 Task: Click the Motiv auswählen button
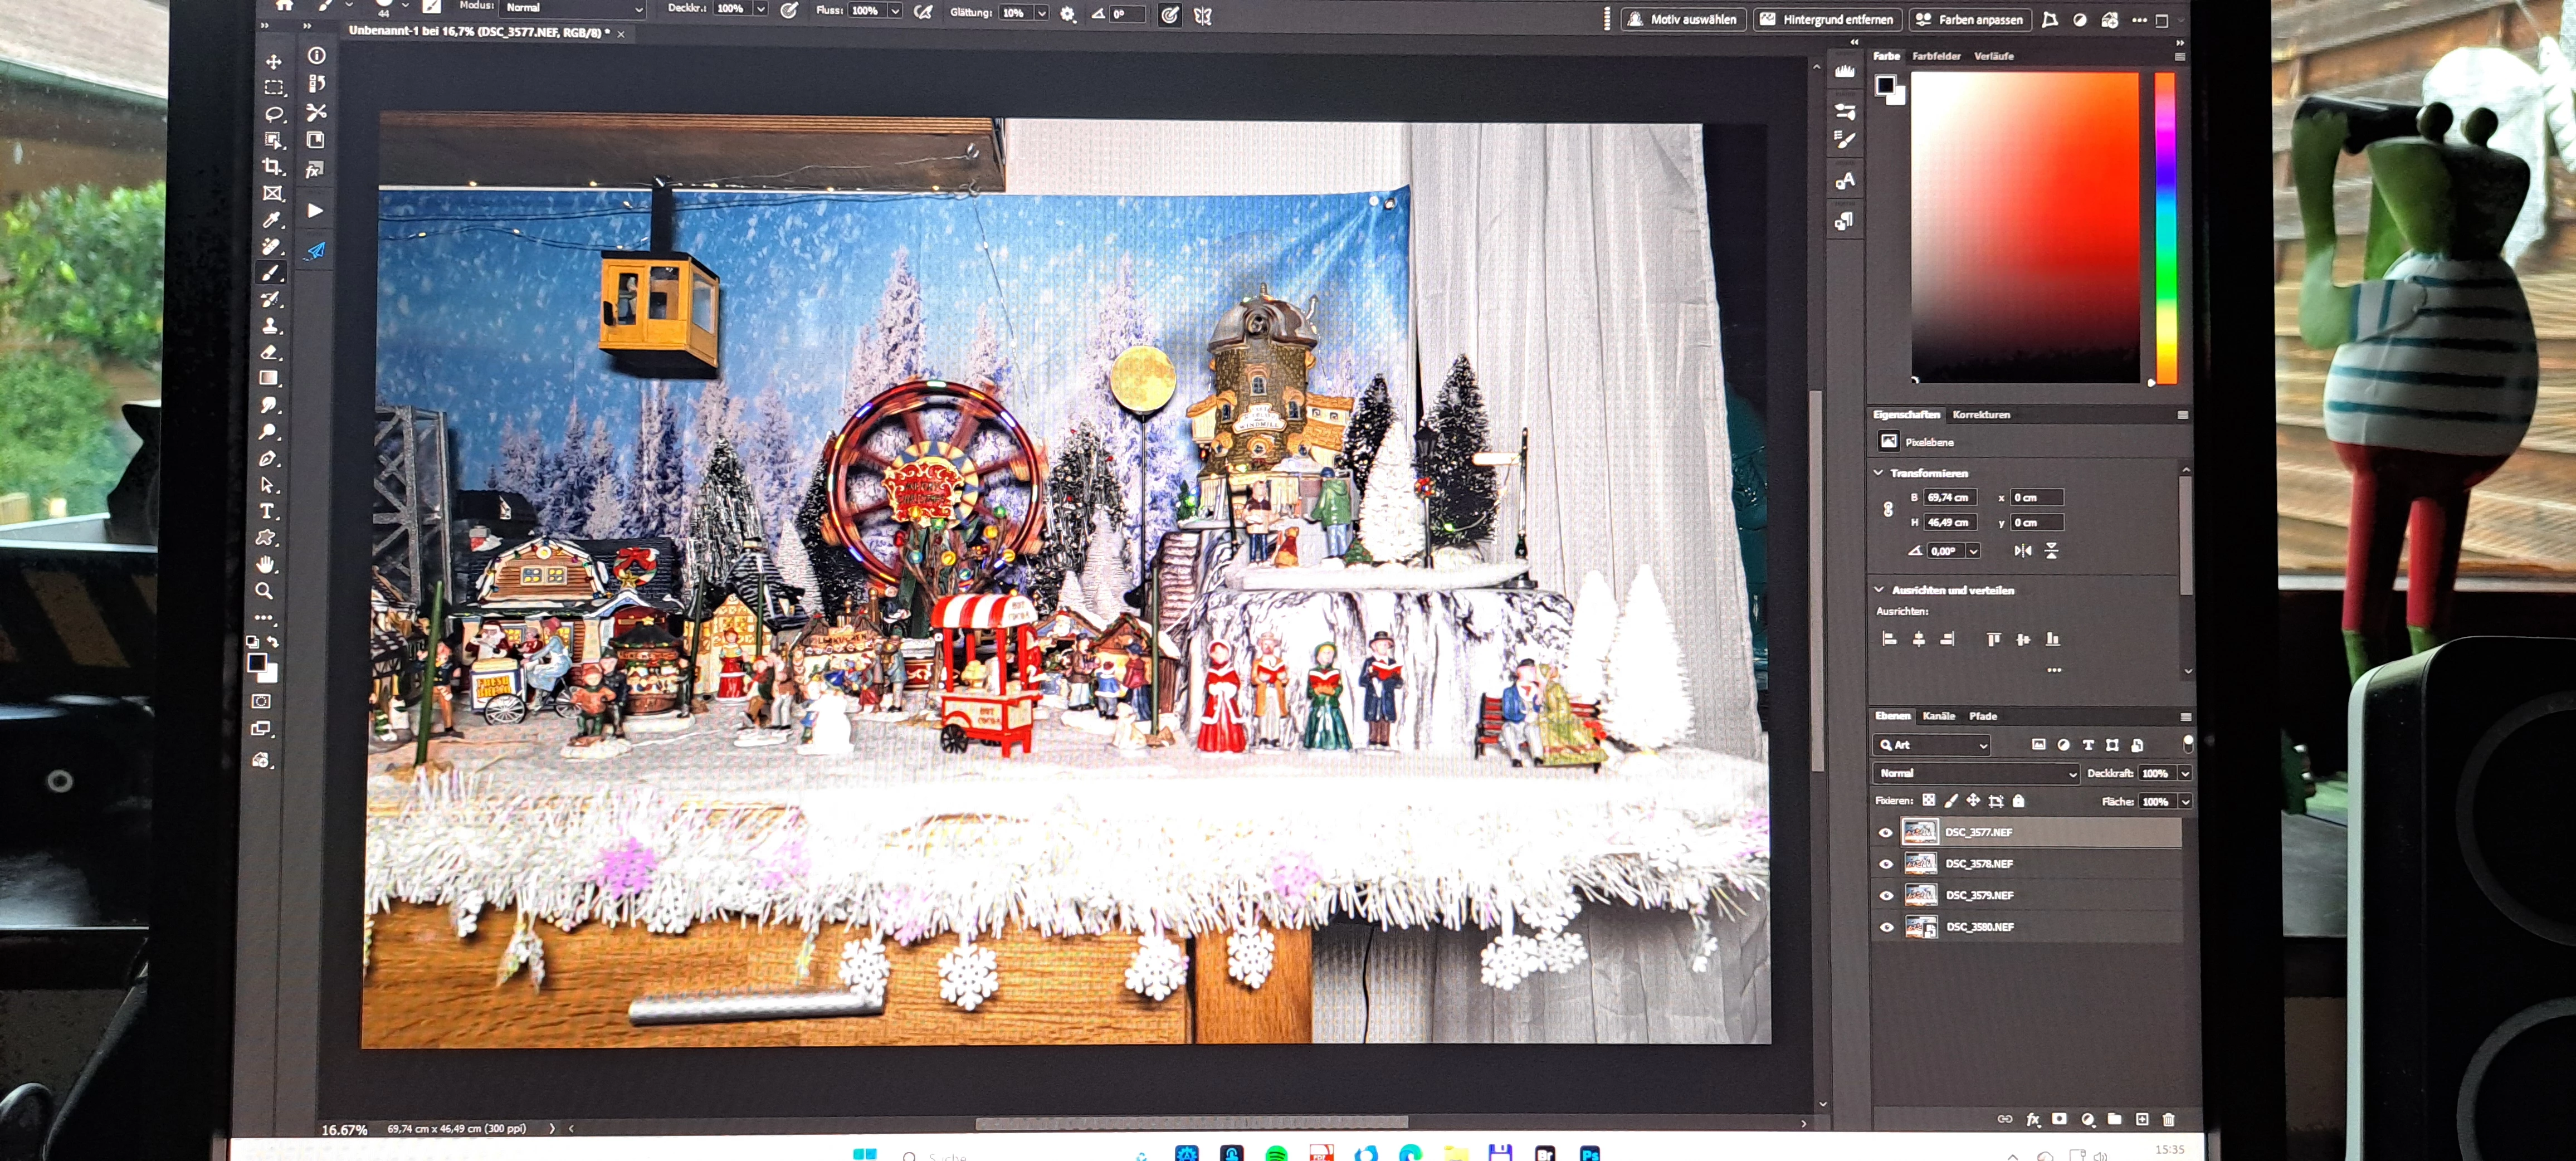coord(1683,19)
